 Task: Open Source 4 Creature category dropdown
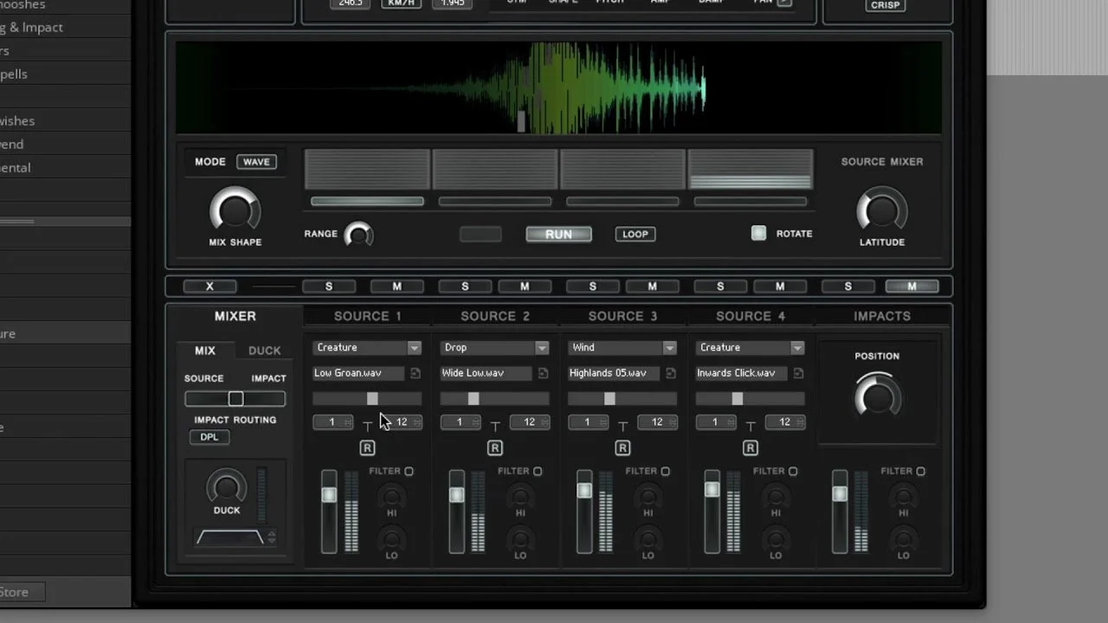click(750, 348)
